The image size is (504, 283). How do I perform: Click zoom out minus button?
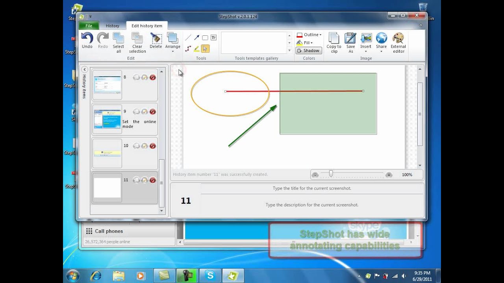(x=315, y=175)
